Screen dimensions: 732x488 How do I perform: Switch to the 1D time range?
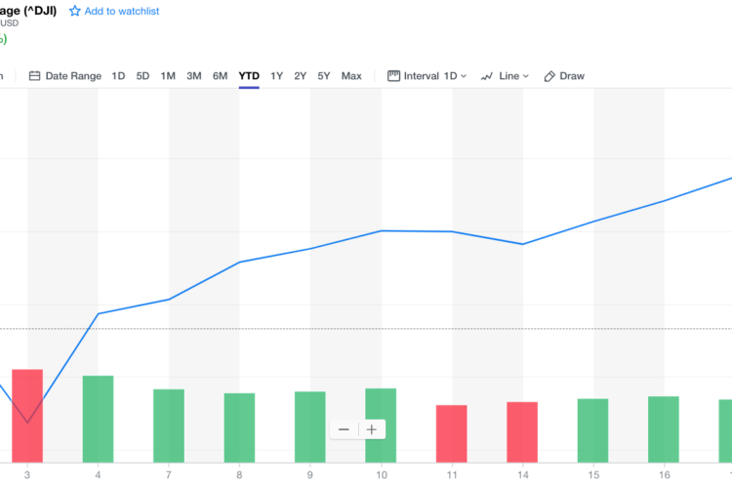click(118, 76)
